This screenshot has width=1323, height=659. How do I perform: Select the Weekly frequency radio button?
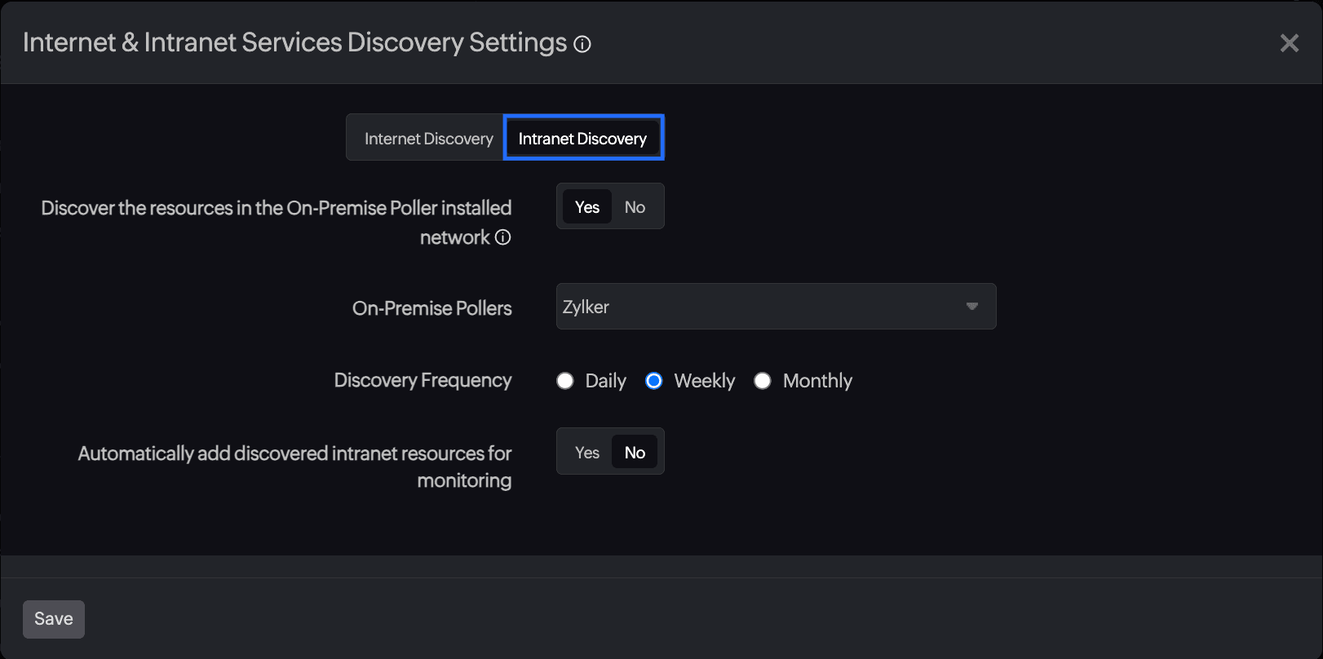tap(654, 381)
